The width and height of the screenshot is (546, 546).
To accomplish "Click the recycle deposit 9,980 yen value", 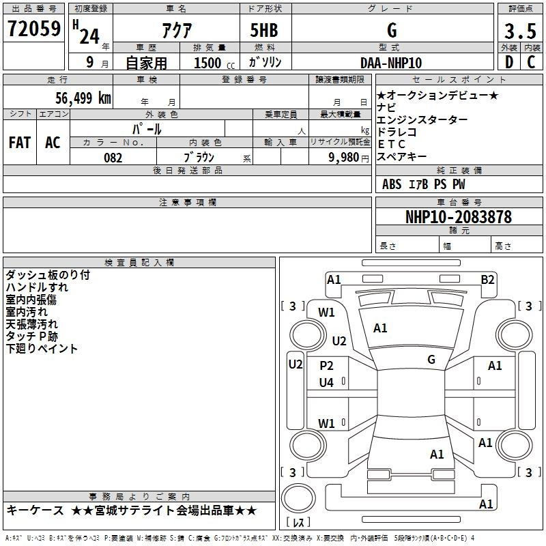I will pos(340,157).
